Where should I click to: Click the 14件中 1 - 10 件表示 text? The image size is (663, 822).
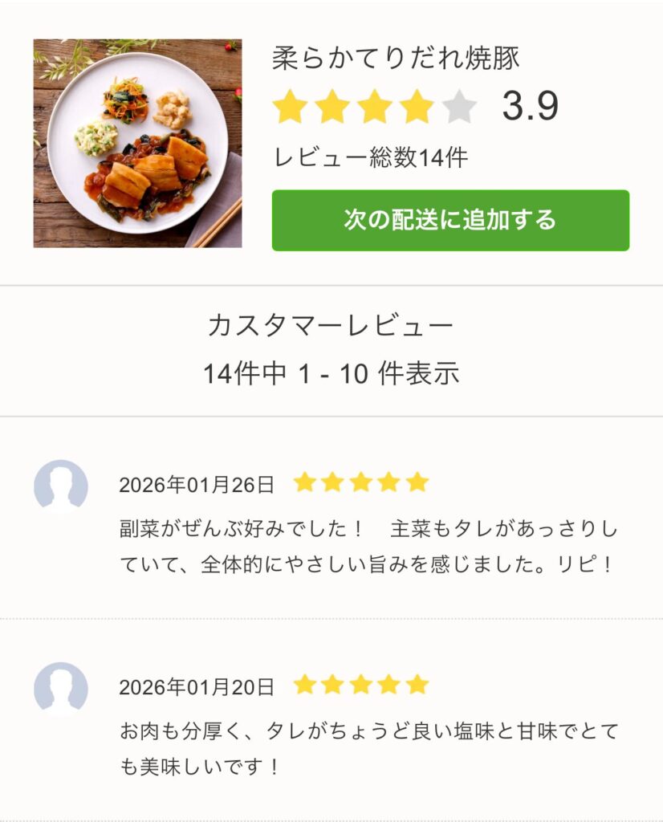(331, 373)
